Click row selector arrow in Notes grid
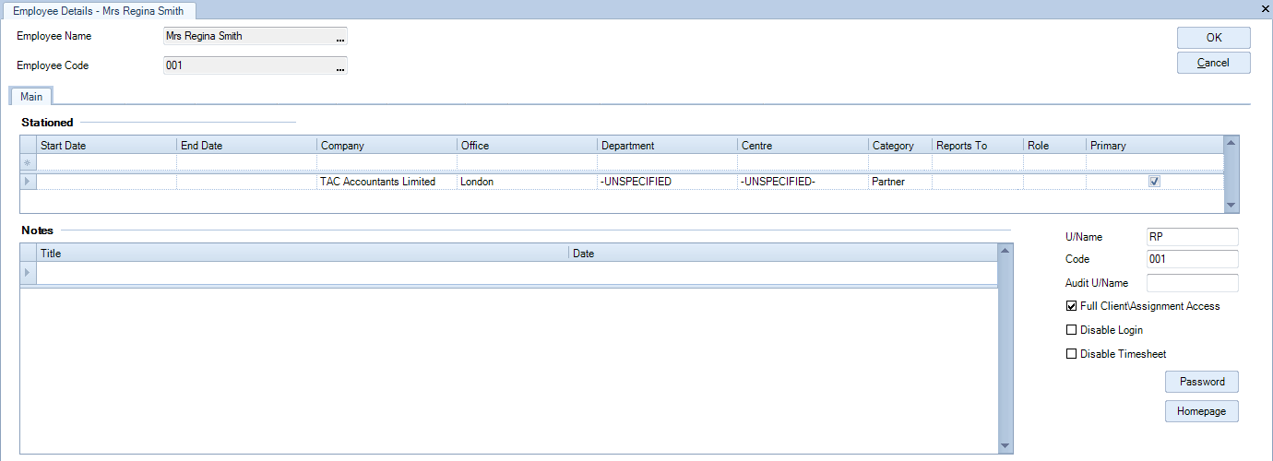 (x=28, y=273)
